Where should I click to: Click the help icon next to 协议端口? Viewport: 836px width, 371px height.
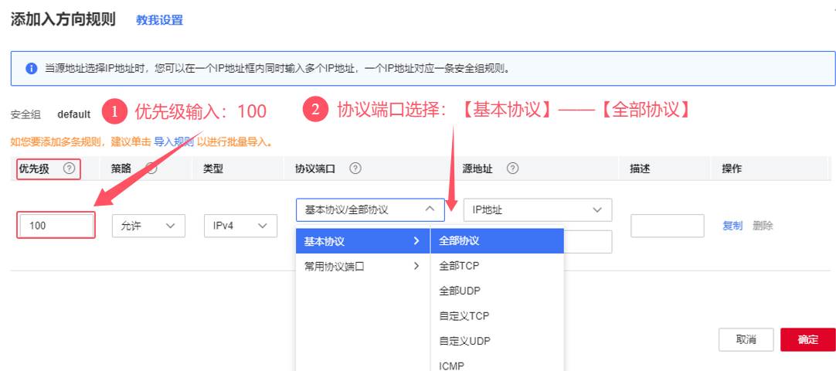[x=355, y=168]
